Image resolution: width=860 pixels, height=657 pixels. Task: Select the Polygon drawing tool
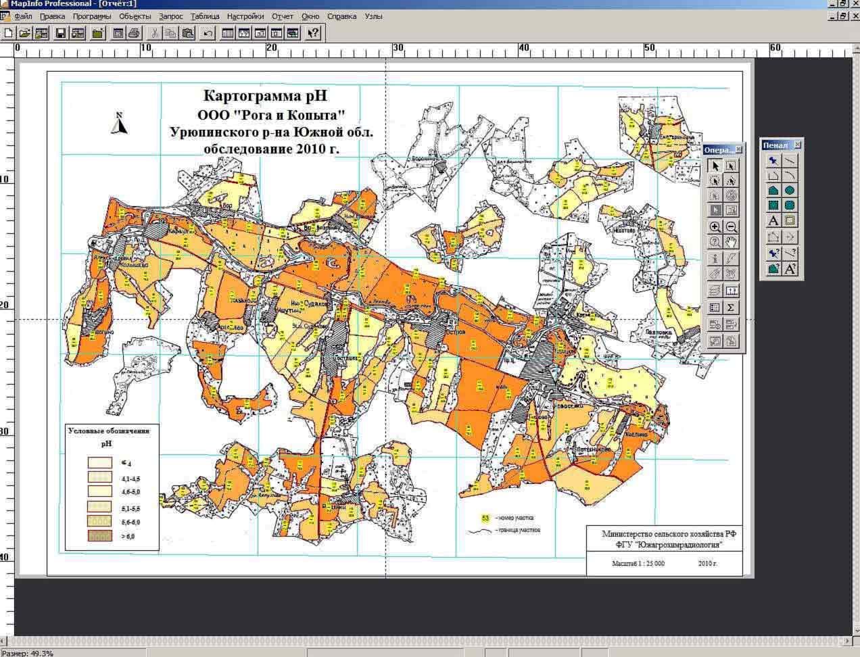[773, 191]
